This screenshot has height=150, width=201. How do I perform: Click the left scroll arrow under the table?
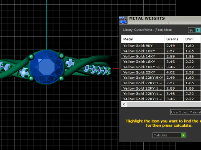(124, 104)
